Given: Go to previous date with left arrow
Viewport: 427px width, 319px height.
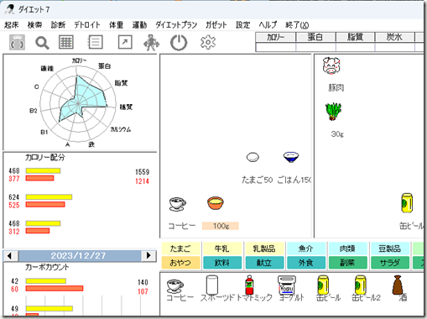Looking at the screenshot, I should 10,255.
